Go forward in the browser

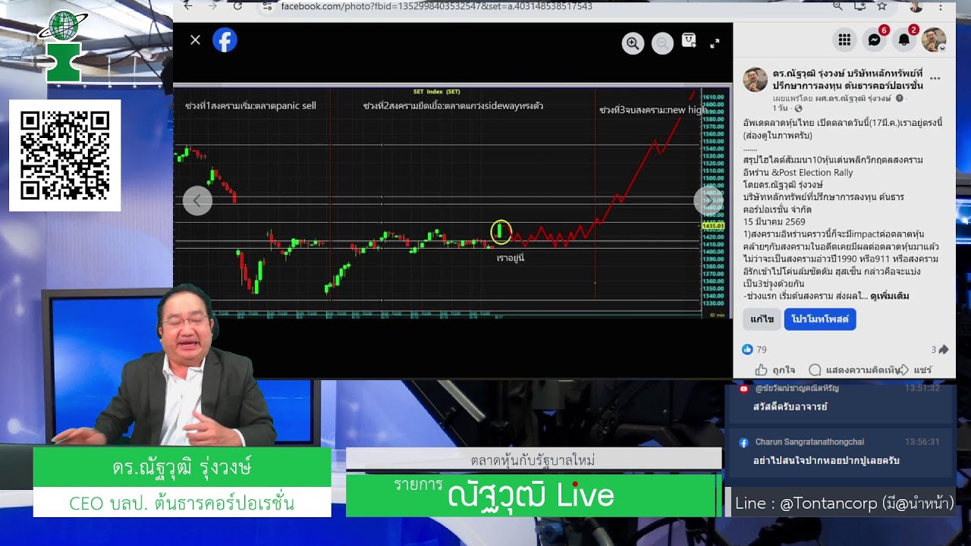click(213, 6)
